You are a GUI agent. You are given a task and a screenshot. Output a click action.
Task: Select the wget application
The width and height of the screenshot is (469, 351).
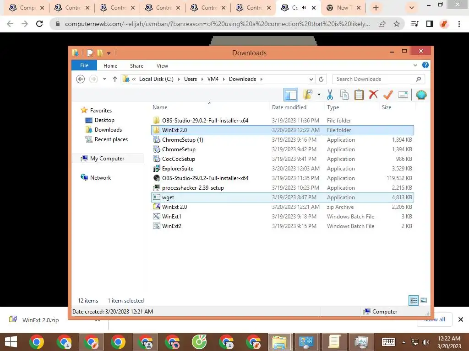click(x=282, y=197)
